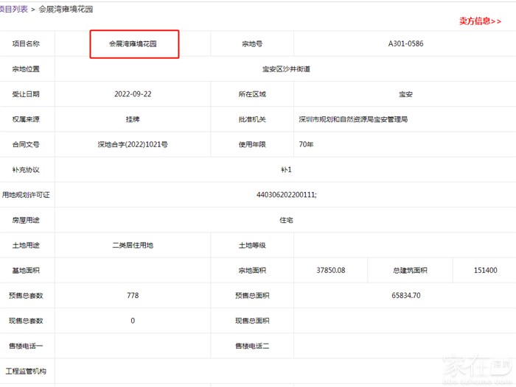Click the parcel number A301-0586
The width and height of the screenshot is (516, 387).
[405, 44]
